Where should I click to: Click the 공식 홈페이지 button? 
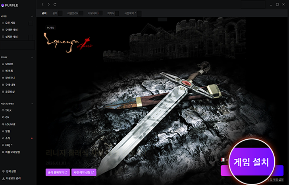pos(58,172)
